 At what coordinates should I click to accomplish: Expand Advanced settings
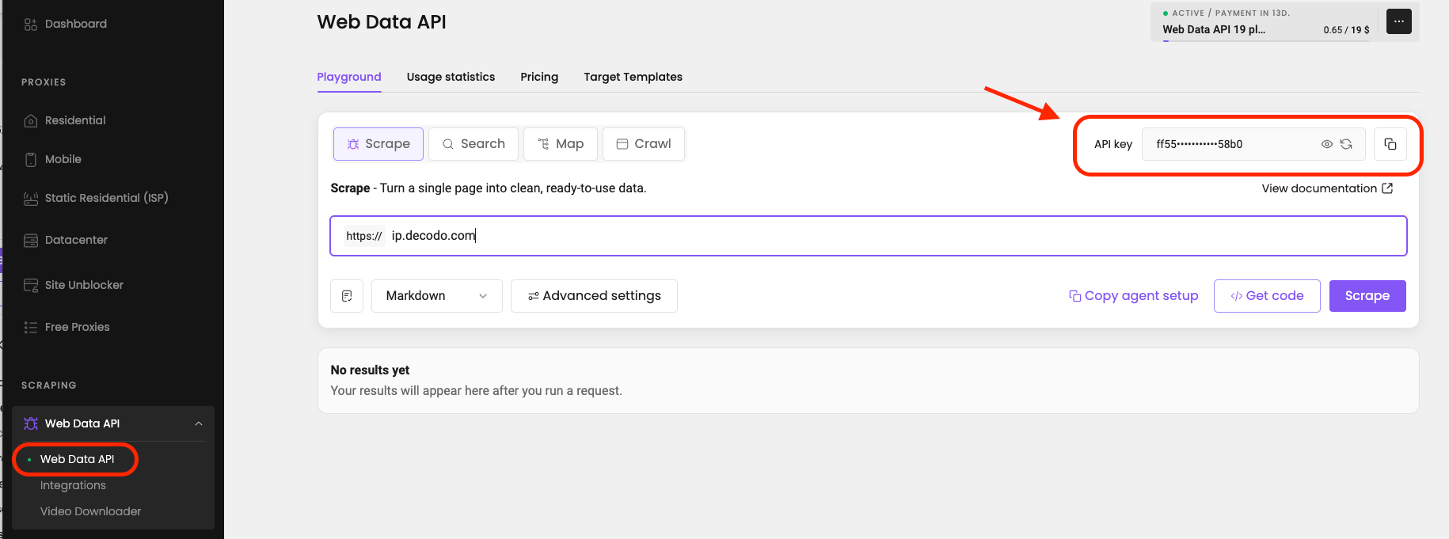pyautogui.click(x=594, y=296)
